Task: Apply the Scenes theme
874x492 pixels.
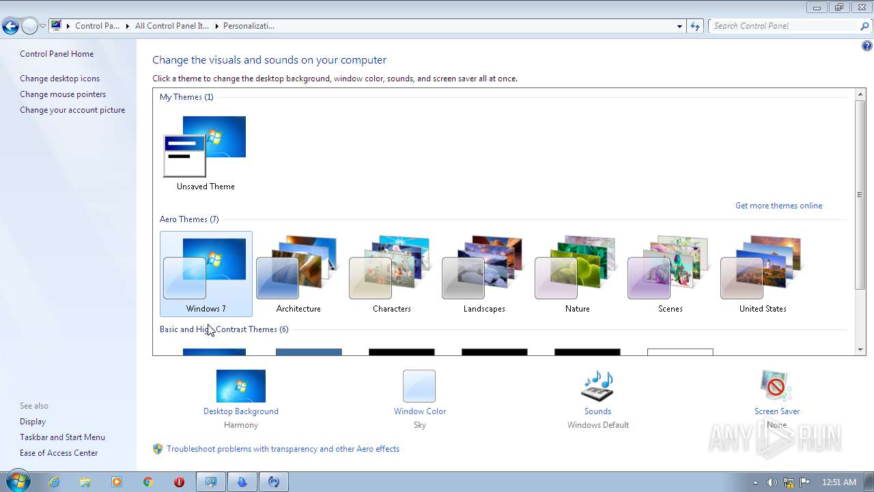Action: pos(670,273)
